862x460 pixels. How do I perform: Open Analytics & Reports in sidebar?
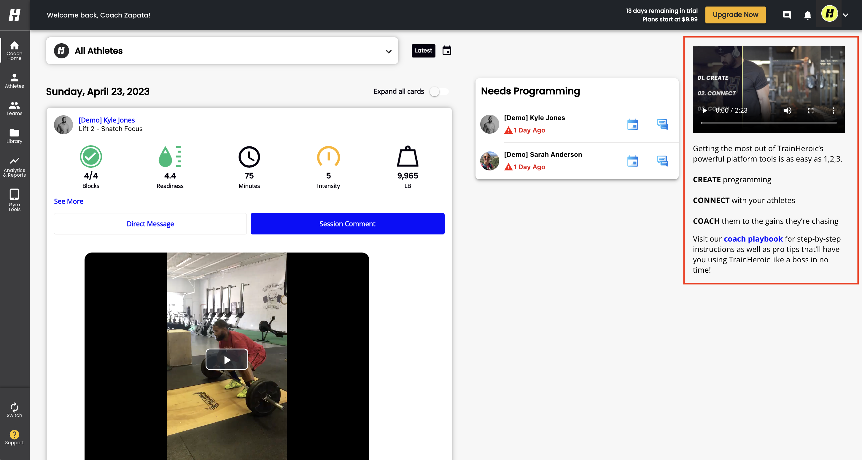point(15,167)
